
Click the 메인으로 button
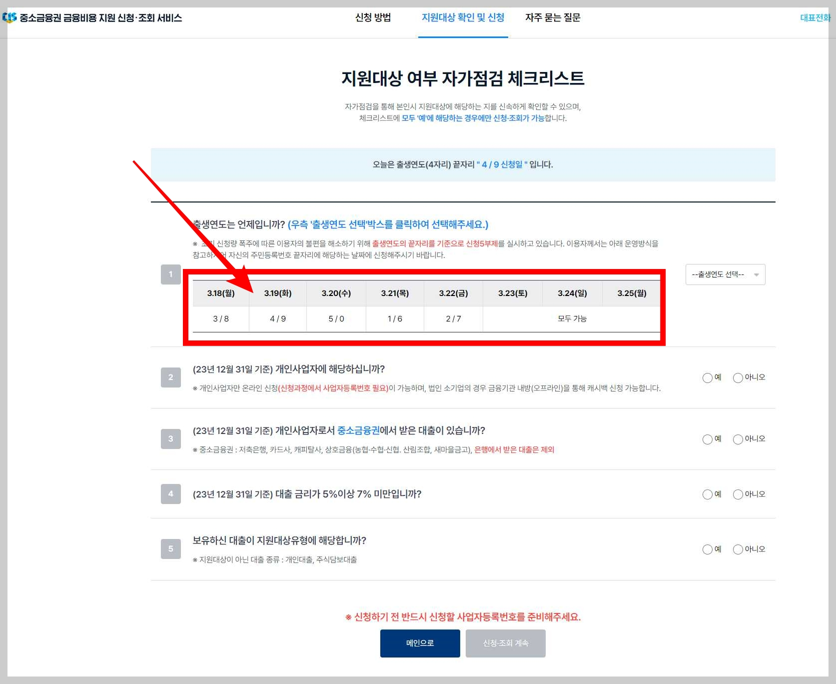pos(420,643)
